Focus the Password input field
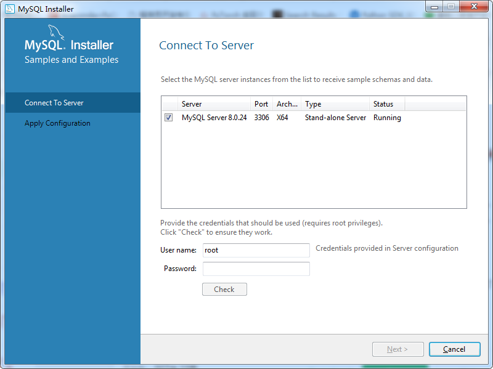This screenshot has height=369, width=493. click(256, 269)
